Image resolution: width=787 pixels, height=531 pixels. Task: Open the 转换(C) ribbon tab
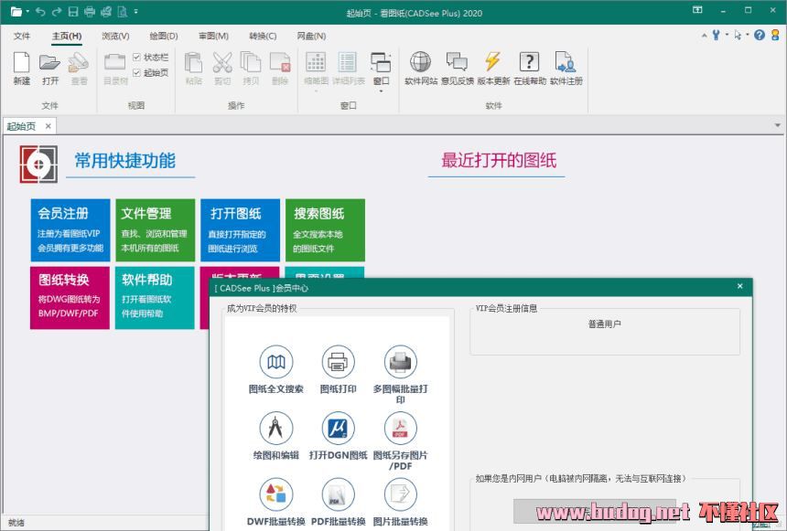tap(263, 36)
